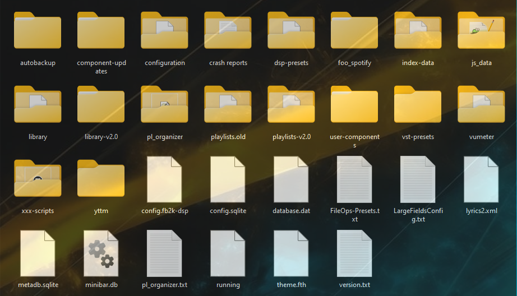Click the "config.fb2k-dsp" name label

(164, 211)
